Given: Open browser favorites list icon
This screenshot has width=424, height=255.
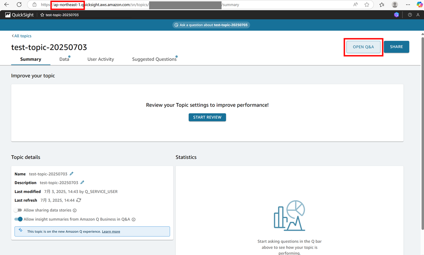Looking at the screenshot, I should [x=382, y=5].
